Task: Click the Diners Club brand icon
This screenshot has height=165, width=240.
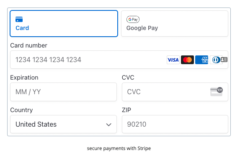Action: 216,60
